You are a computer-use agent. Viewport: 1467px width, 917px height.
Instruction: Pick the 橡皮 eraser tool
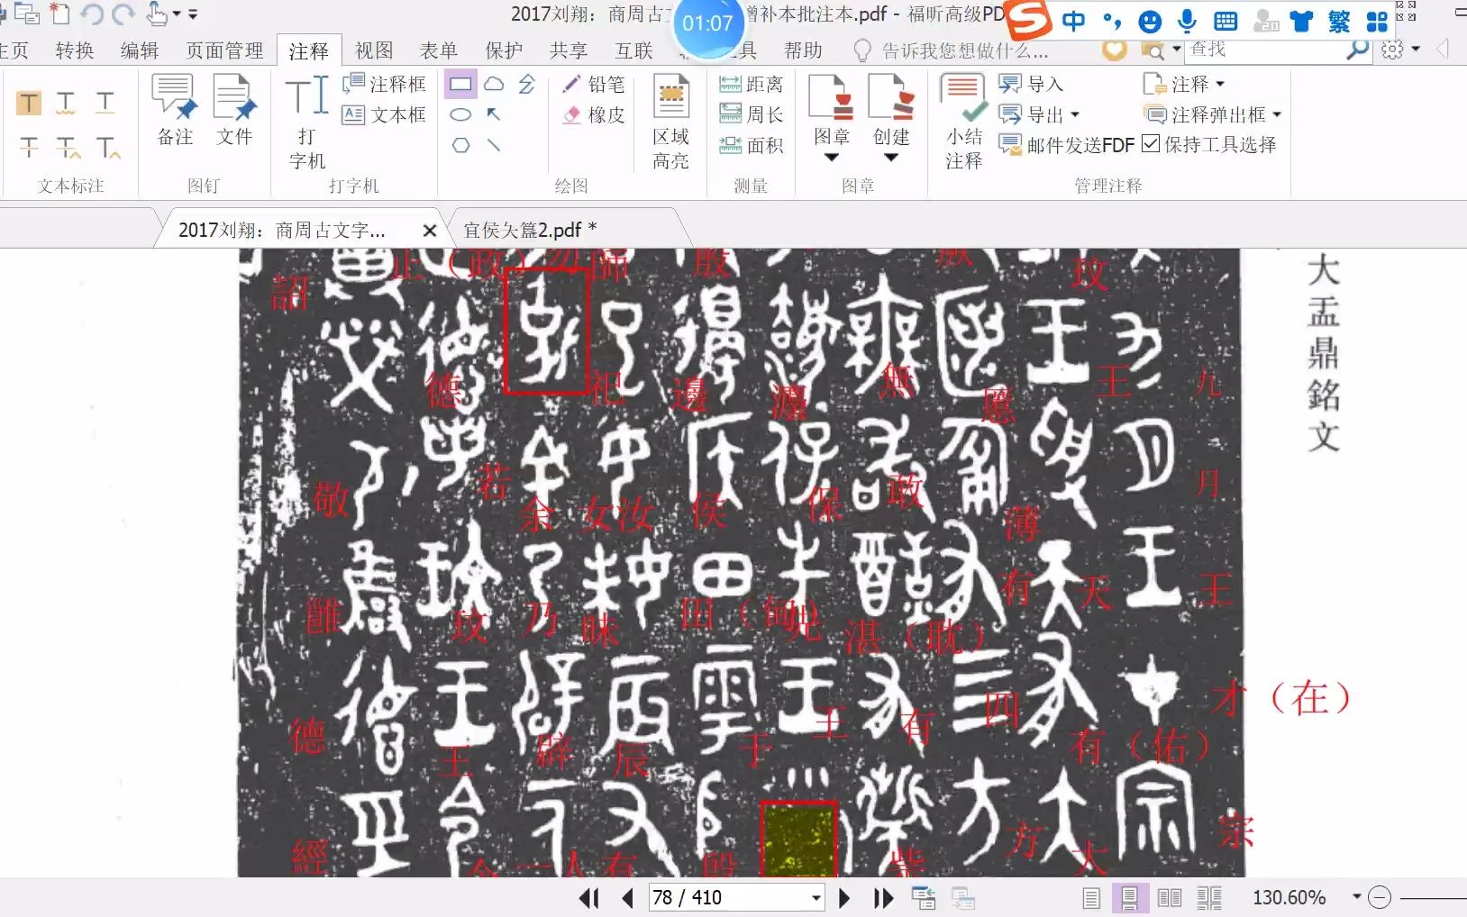coord(593,114)
